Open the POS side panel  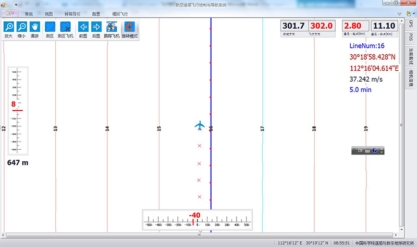[x=411, y=37]
